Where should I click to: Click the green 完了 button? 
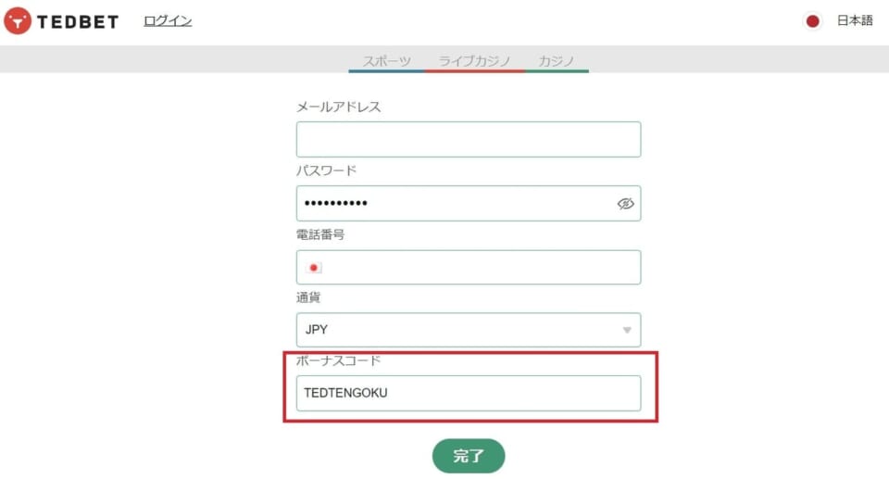click(469, 456)
